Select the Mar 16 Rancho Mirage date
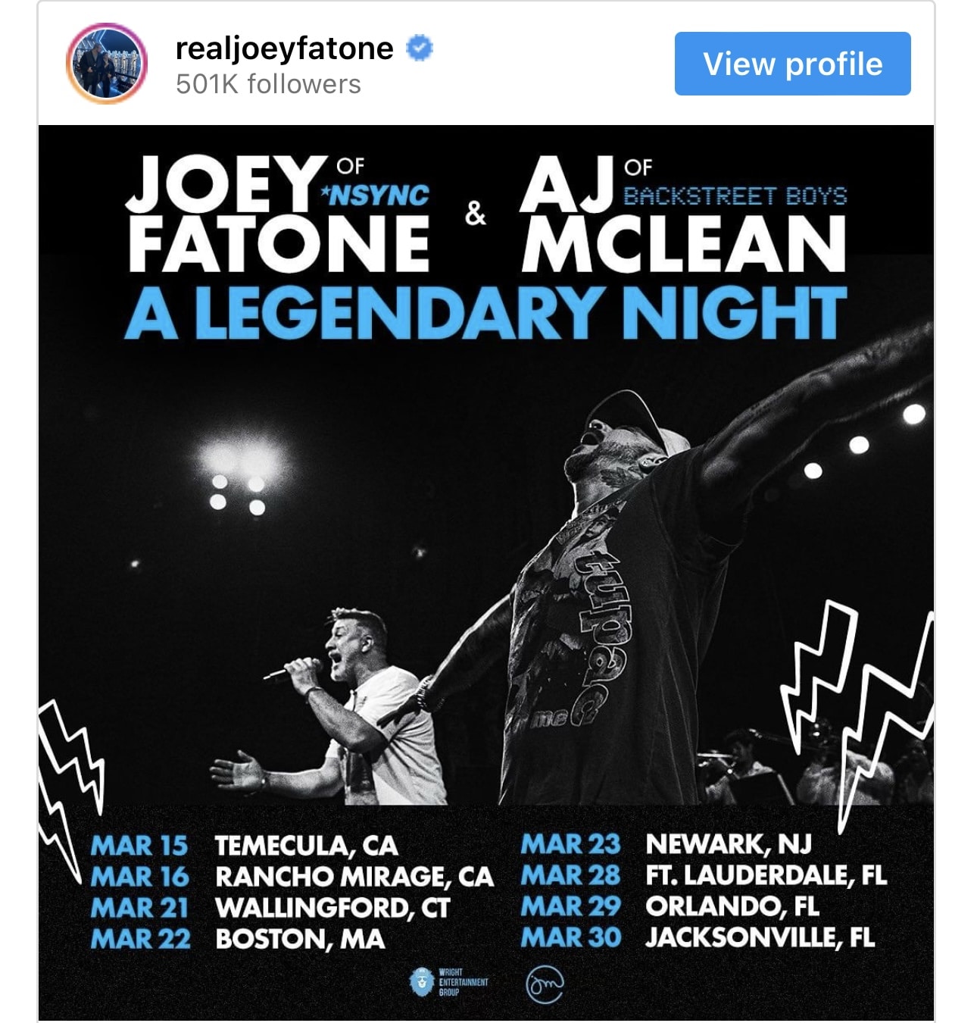This screenshot has width=977, height=1023. [x=292, y=877]
